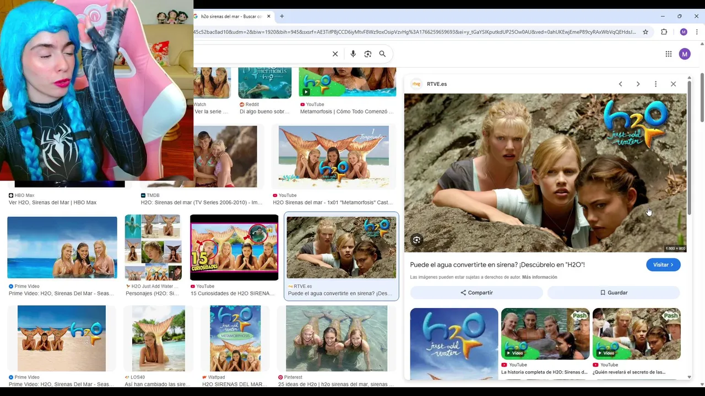Open Google Lens image search icon
Image resolution: width=705 pixels, height=396 pixels.
tap(368, 54)
